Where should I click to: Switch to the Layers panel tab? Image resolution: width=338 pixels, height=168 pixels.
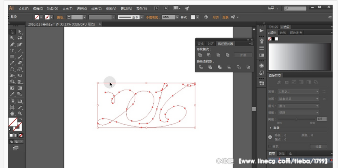click(x=272, y=154)
